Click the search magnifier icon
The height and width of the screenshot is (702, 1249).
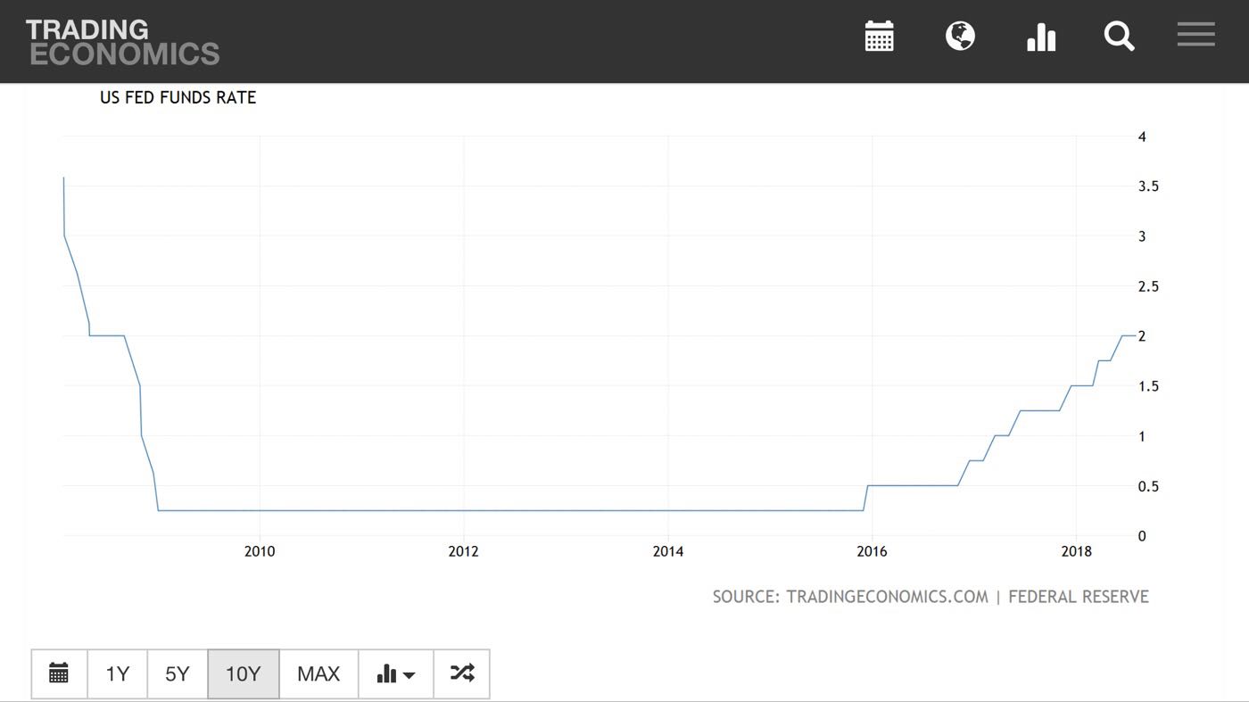click(1119, 37)
